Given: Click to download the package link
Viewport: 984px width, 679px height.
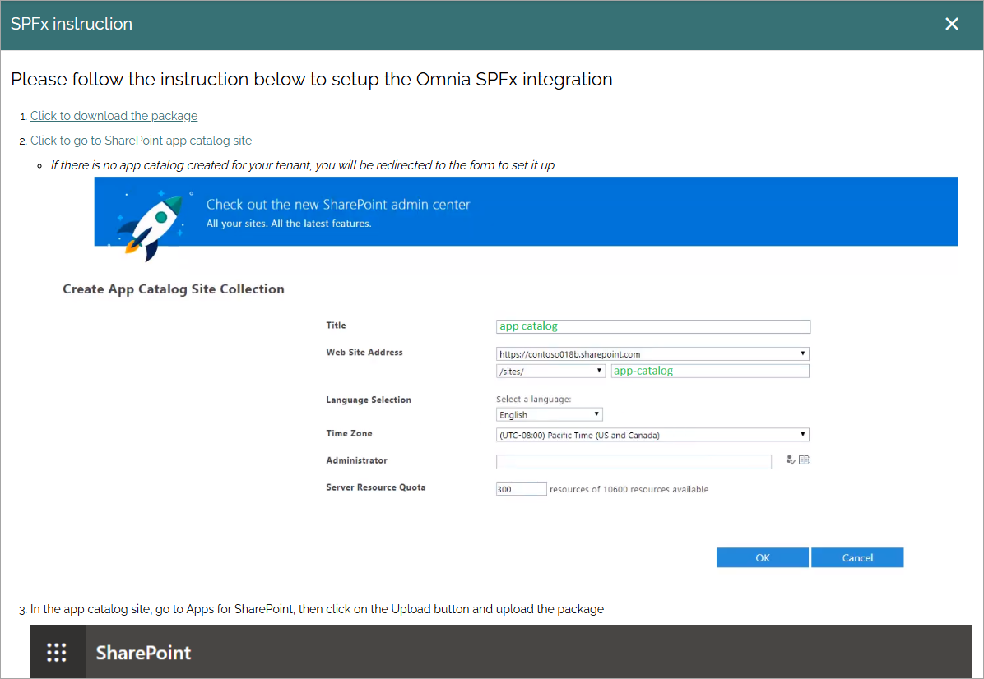Looking at the screenshot, I should tap(114, 116).
